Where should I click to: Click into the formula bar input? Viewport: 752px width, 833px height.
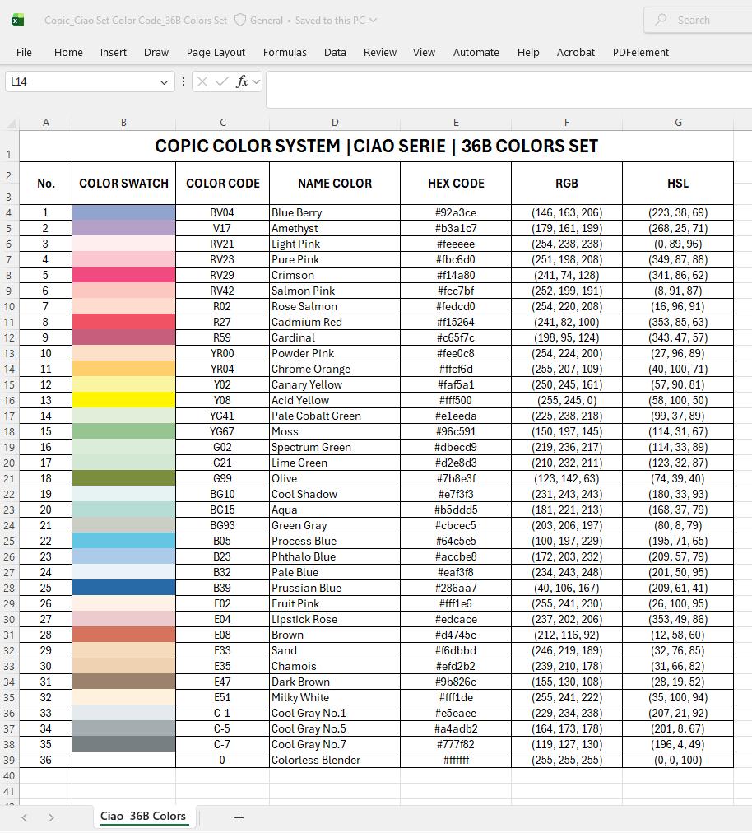pos(508,89)
